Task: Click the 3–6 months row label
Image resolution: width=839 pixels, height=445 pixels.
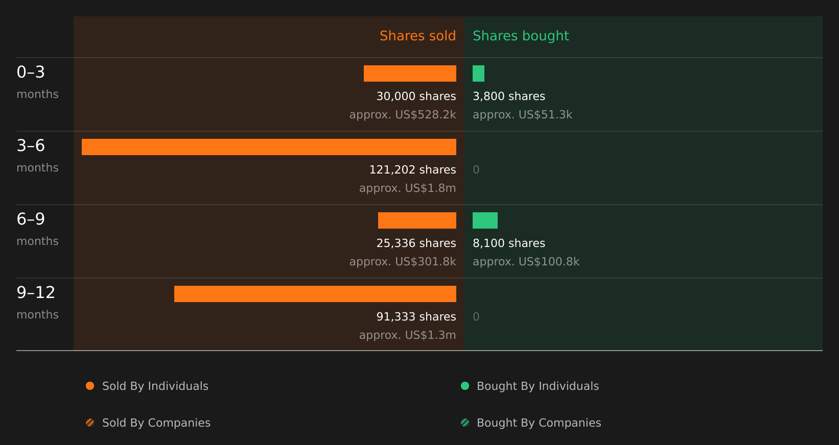Action: click(37, 156)
